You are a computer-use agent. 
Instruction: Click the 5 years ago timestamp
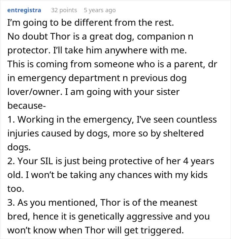pyautogui.click(x=100, y=10)
